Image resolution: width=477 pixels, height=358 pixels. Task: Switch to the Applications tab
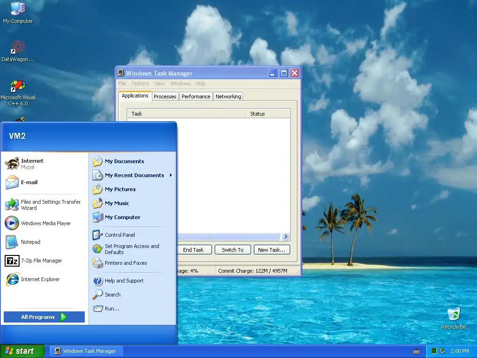tap(135, 96)
